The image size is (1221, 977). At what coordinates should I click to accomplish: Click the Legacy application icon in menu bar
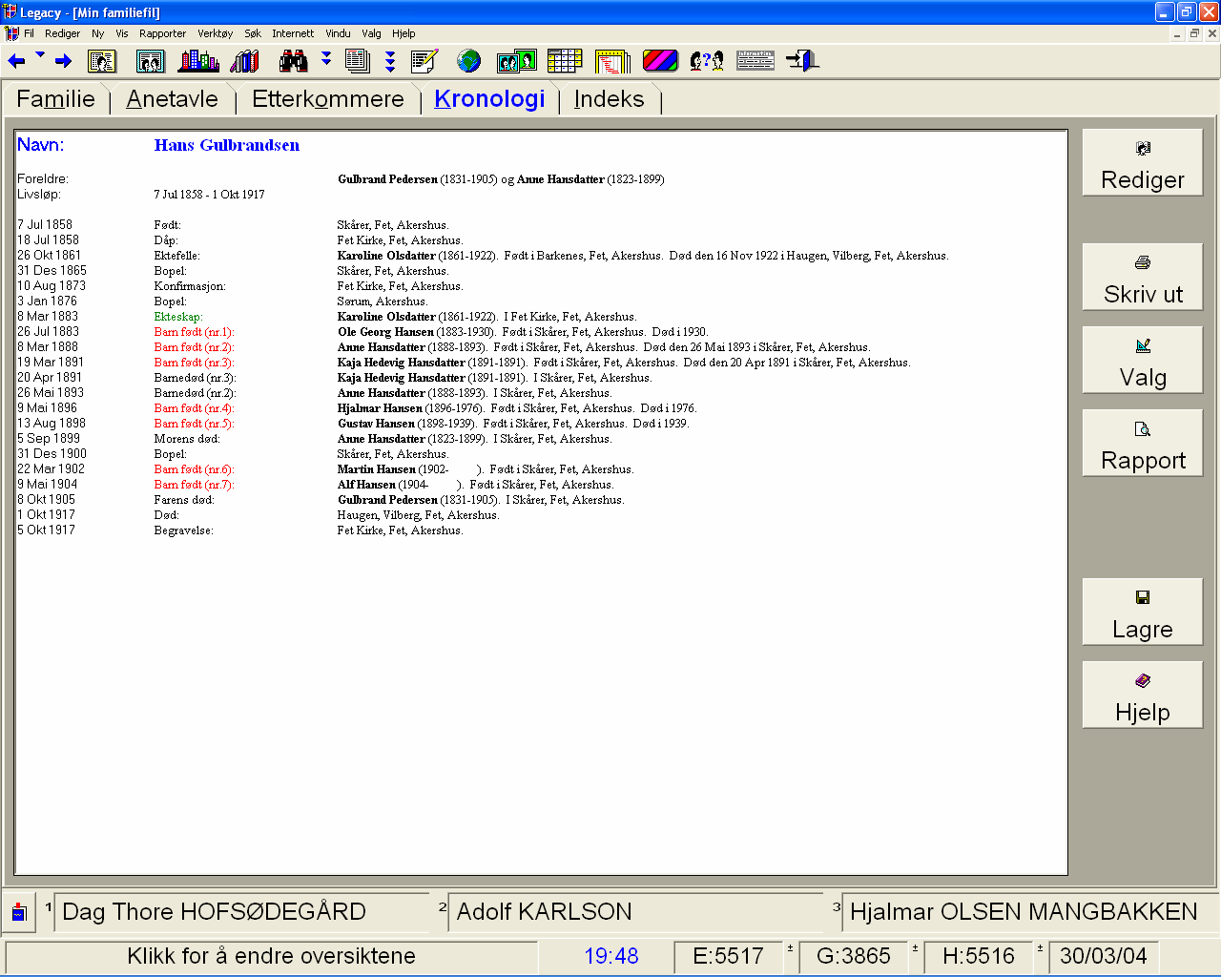11,33
